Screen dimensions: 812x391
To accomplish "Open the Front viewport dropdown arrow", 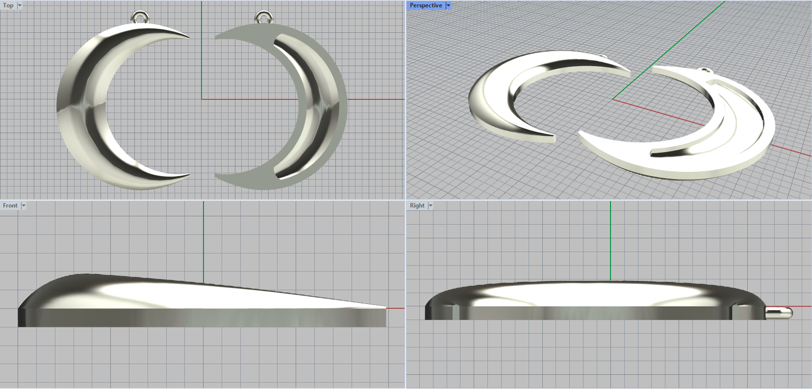I will [23, 206].
